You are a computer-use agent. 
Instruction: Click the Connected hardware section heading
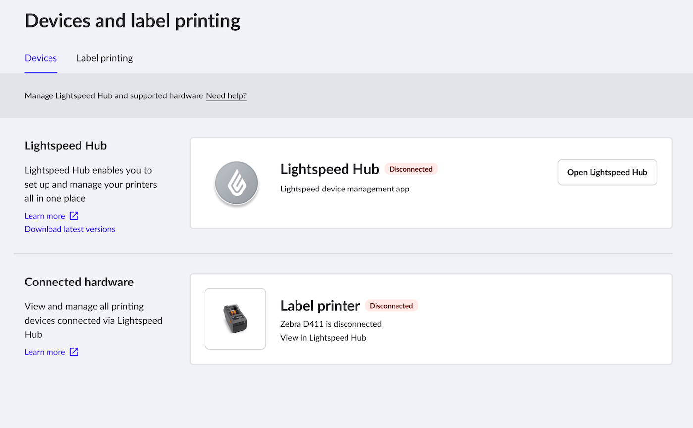79,282
